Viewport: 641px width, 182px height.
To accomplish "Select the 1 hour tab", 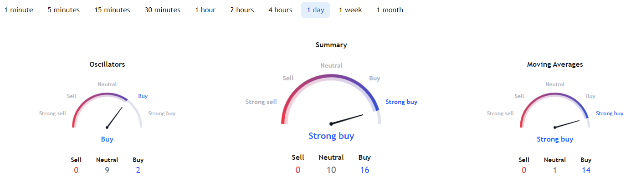I will point(205,10).
